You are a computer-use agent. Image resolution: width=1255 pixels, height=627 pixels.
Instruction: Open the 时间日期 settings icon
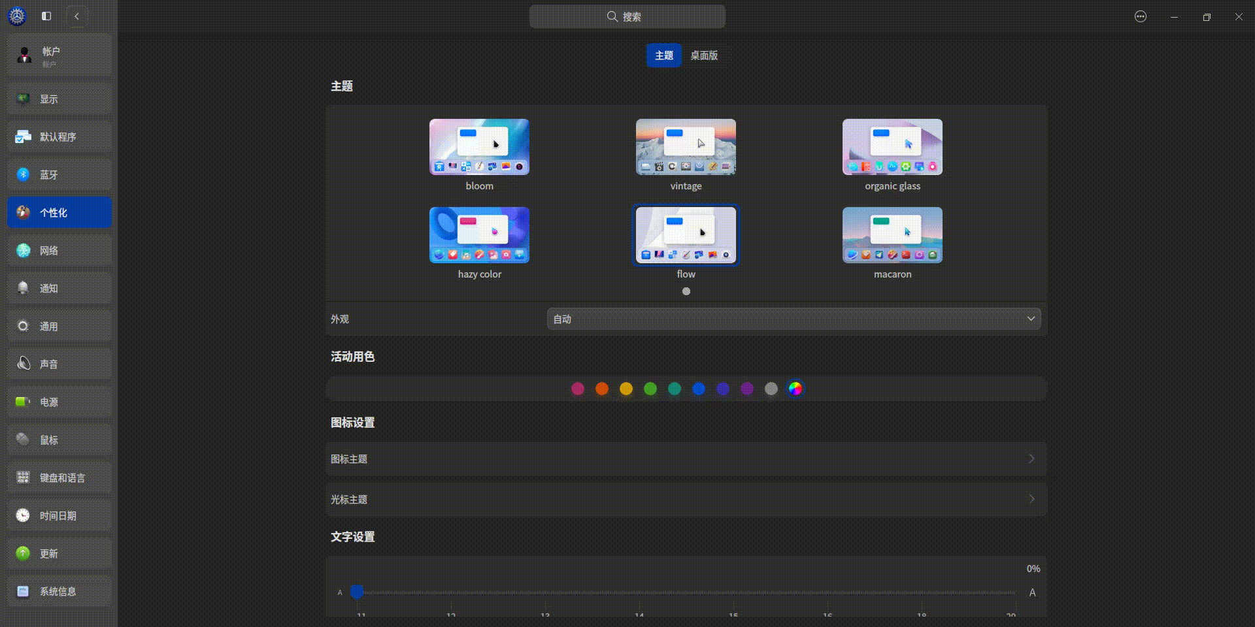24,515
